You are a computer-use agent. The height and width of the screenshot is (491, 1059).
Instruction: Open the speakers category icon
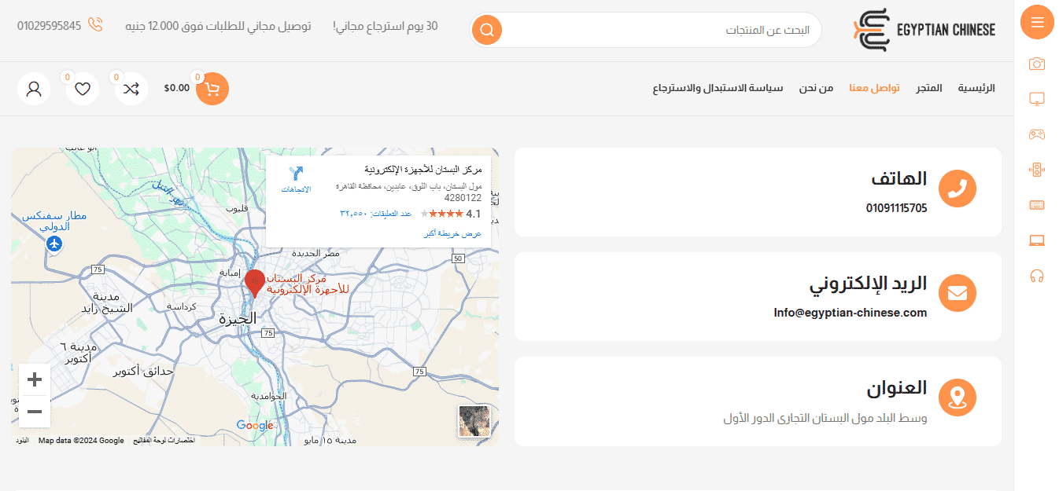[x=1037, y=169]
